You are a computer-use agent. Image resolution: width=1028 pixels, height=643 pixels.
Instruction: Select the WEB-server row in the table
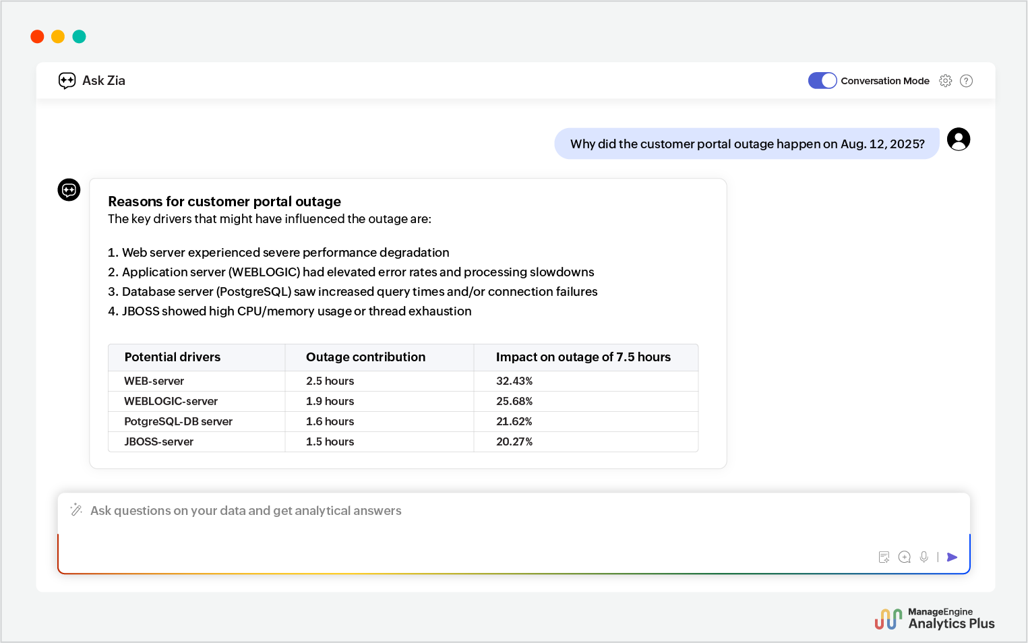[154, 381]
